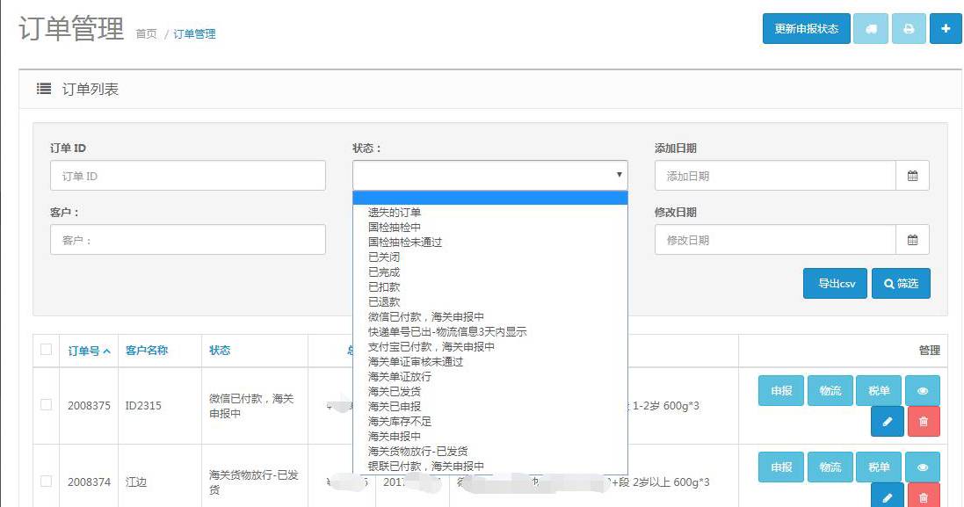964x507 pixels.
Task: Click customer name ID2315 cell
Action: coord(143,406)
